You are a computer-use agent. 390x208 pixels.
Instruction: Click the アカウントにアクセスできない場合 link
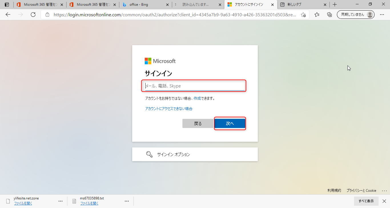(x=169, y=109)
